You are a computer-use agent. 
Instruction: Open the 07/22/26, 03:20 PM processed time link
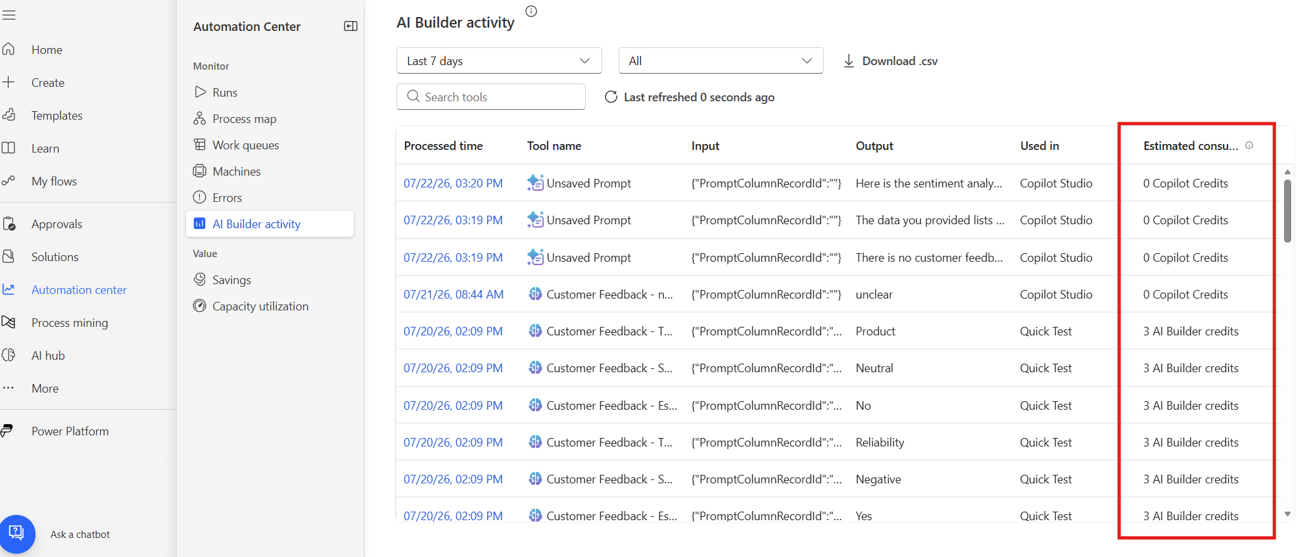(453, 183)
